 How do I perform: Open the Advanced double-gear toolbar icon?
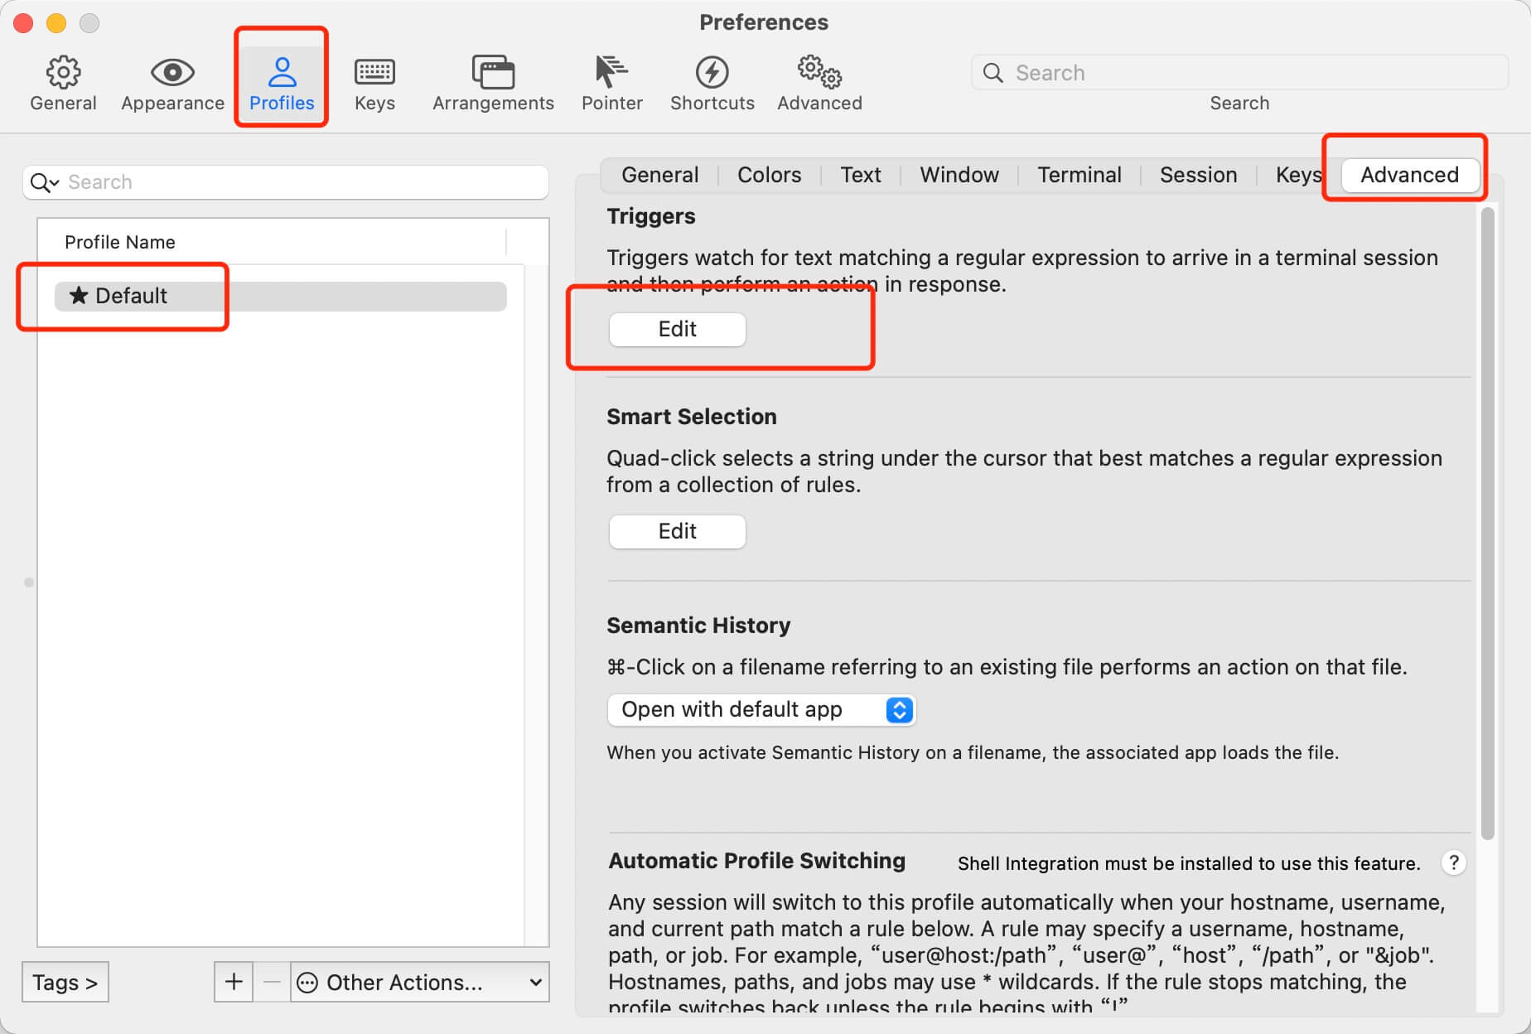tap(819, 73)
